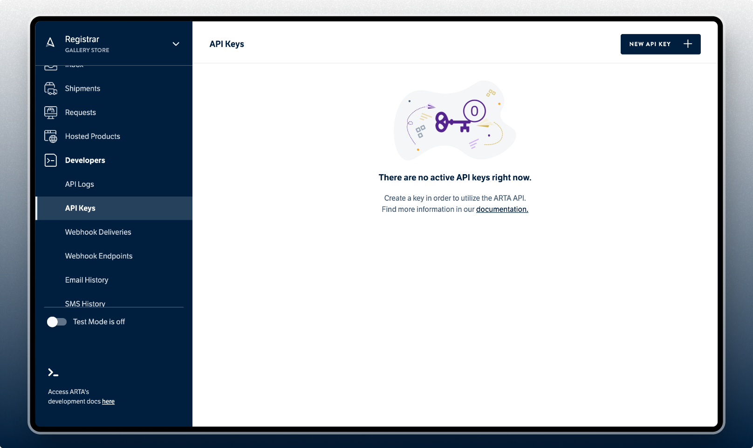Follow the documentation link
Viewport: 753px width, 448px height.
502,210
